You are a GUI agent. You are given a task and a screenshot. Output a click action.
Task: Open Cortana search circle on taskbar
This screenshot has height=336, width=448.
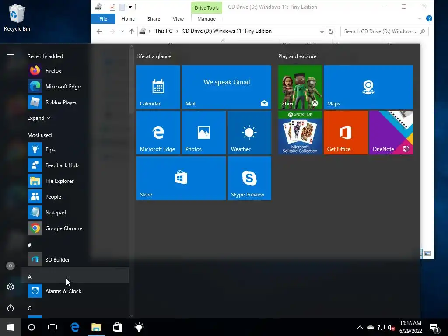(x=31, y=327)
